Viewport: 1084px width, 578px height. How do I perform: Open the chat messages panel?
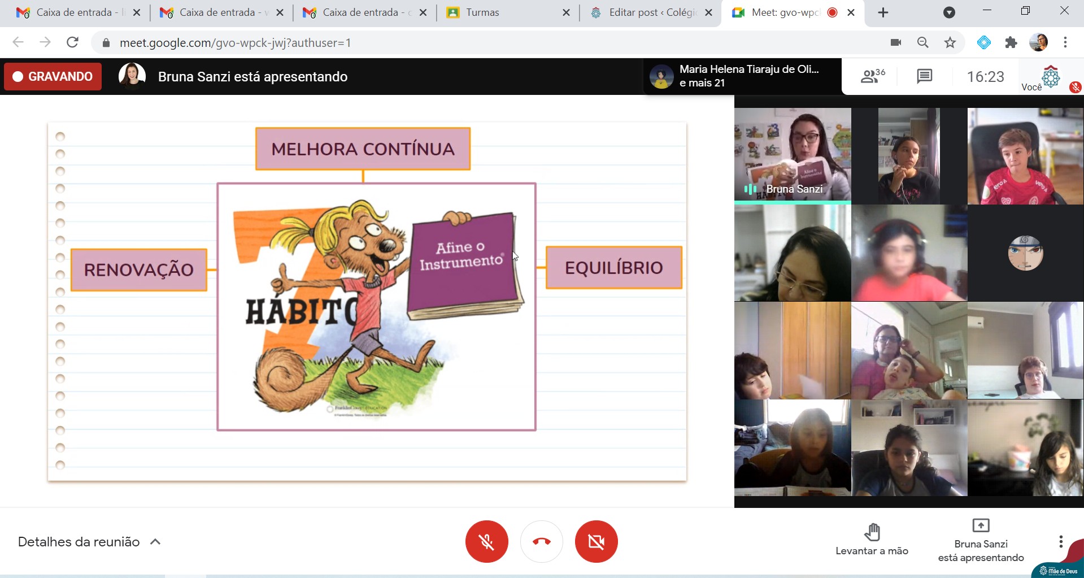(924, 76)
